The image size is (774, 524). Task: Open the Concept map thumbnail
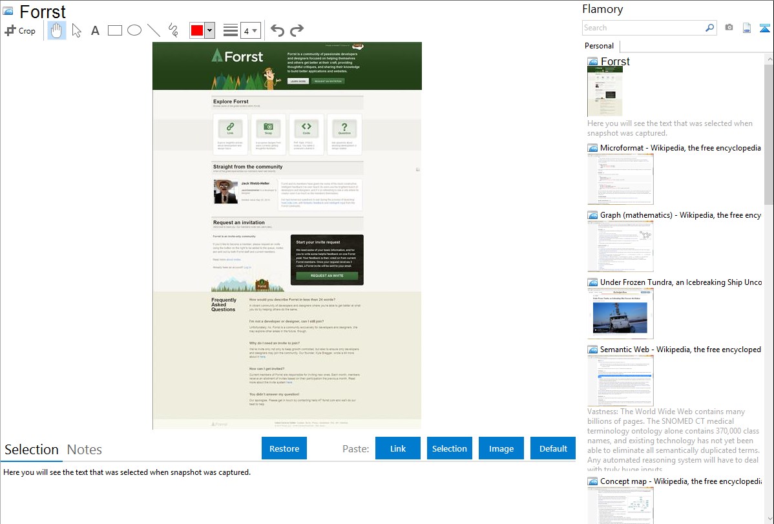coord(620,505)
